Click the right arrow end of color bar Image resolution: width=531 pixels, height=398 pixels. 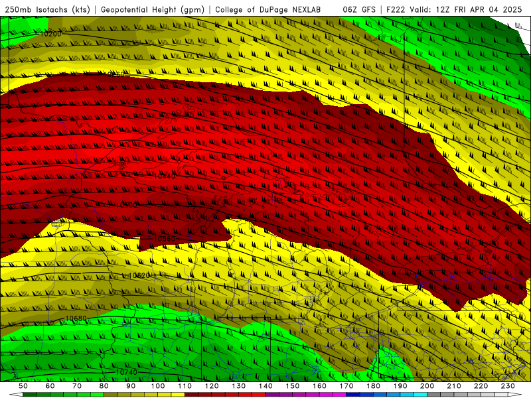click(515, 395)
